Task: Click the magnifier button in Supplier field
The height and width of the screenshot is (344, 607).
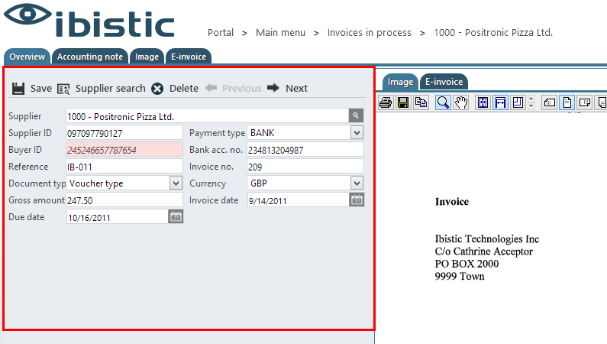Action: click(x=356, y=115)
